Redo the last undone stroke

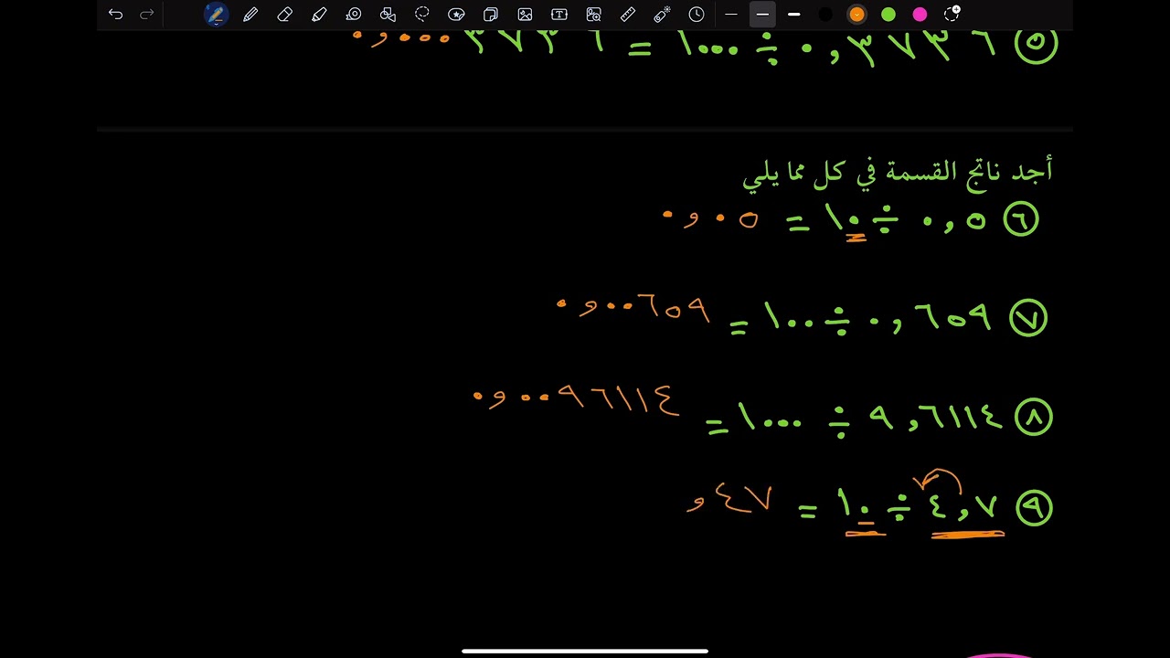146,14
